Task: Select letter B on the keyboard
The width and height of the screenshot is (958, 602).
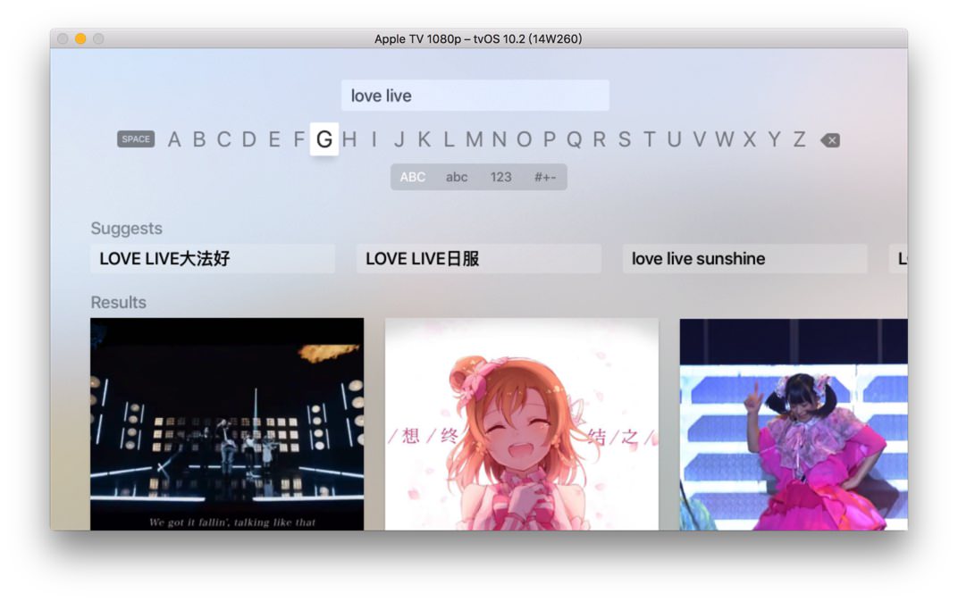Action: point(199,140)
